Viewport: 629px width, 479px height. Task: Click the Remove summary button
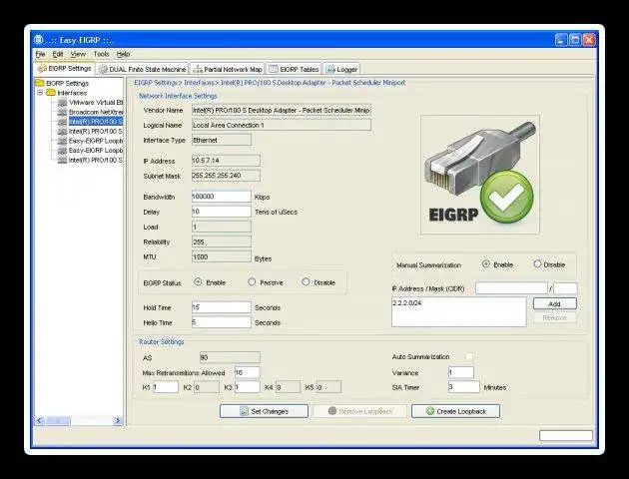555,317
